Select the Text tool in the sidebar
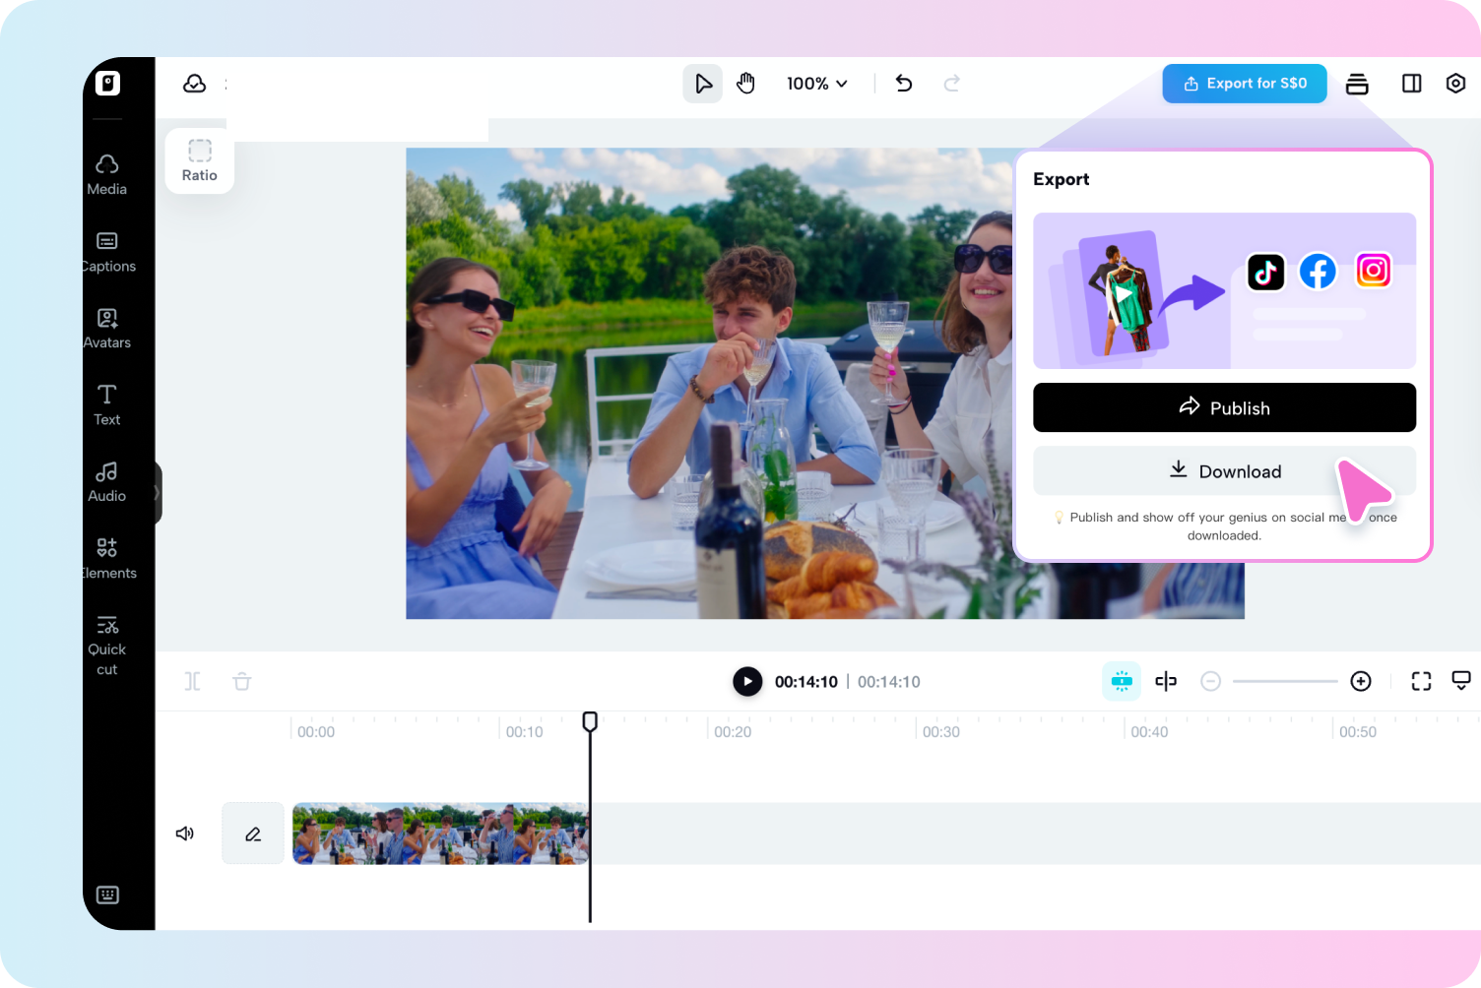 tap(106, 403)
